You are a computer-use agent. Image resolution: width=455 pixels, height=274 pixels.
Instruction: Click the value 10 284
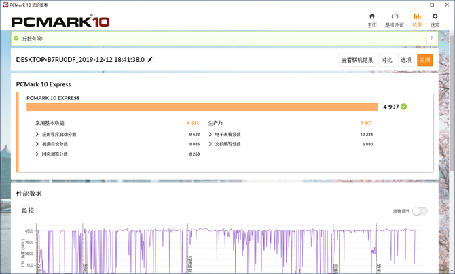coord(367,134)
